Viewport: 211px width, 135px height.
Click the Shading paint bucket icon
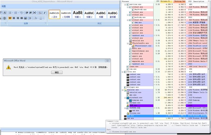coord(35,18)
